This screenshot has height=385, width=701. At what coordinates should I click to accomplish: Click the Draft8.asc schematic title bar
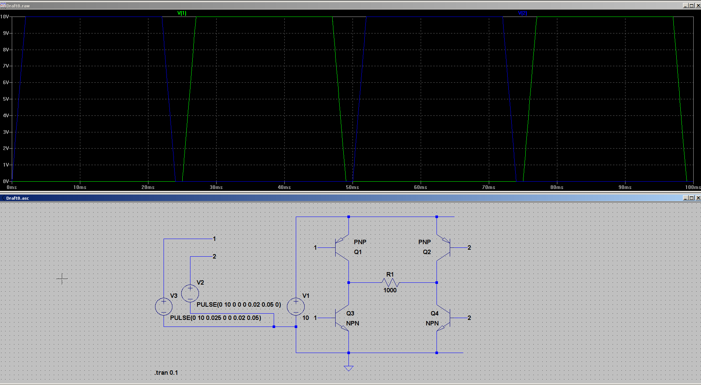[x=332, y=198]
